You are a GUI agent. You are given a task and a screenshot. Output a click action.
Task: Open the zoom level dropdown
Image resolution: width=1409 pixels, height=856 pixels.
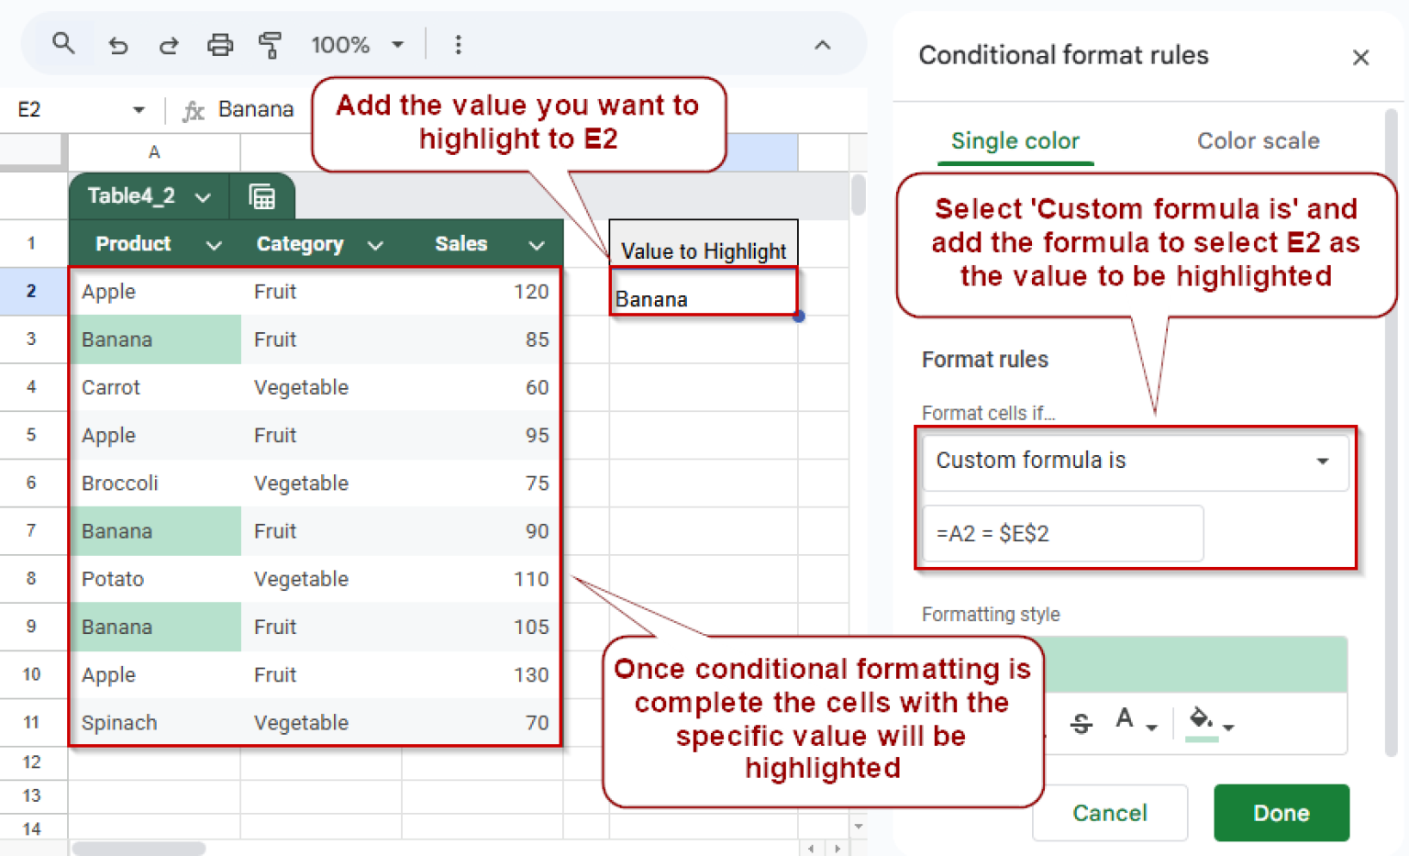(x=358, y=43)
